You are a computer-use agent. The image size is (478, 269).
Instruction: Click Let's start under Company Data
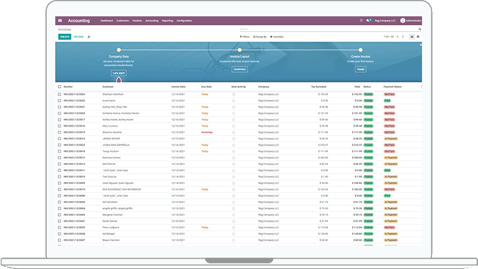pos(118,73)
